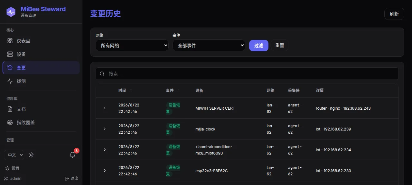The height and width of the screenshot is (185, 412).
Task: Click the 刷新 refresh button
Action: 394,14
